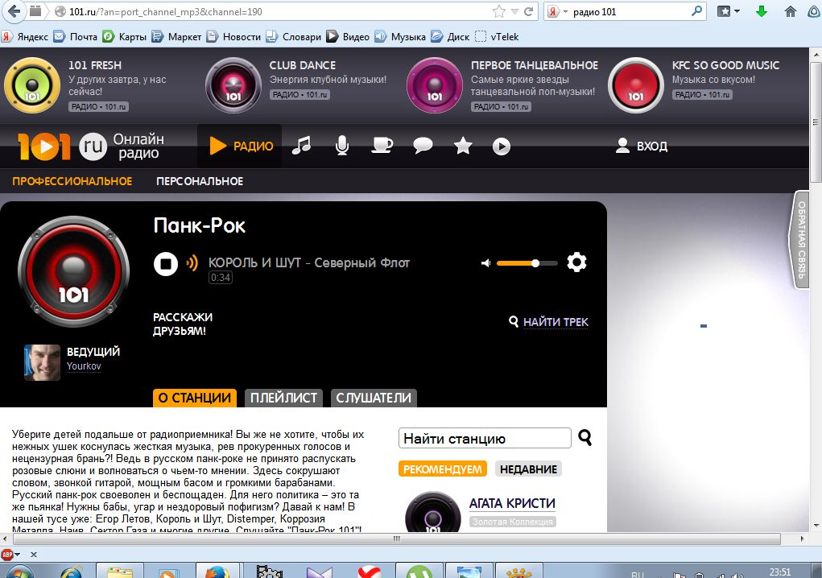Open the vTelek bookmark

point(497,37)
